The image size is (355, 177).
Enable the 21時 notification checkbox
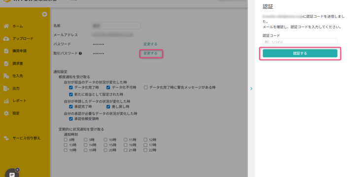coord(125,150)
